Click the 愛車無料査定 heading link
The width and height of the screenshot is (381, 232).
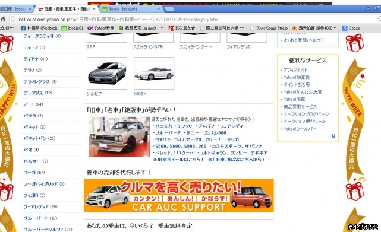[x=175, y=226]
